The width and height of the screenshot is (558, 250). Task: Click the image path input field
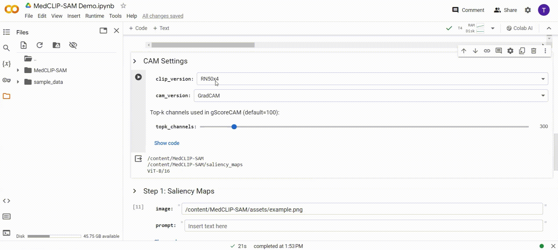(362, 209)
